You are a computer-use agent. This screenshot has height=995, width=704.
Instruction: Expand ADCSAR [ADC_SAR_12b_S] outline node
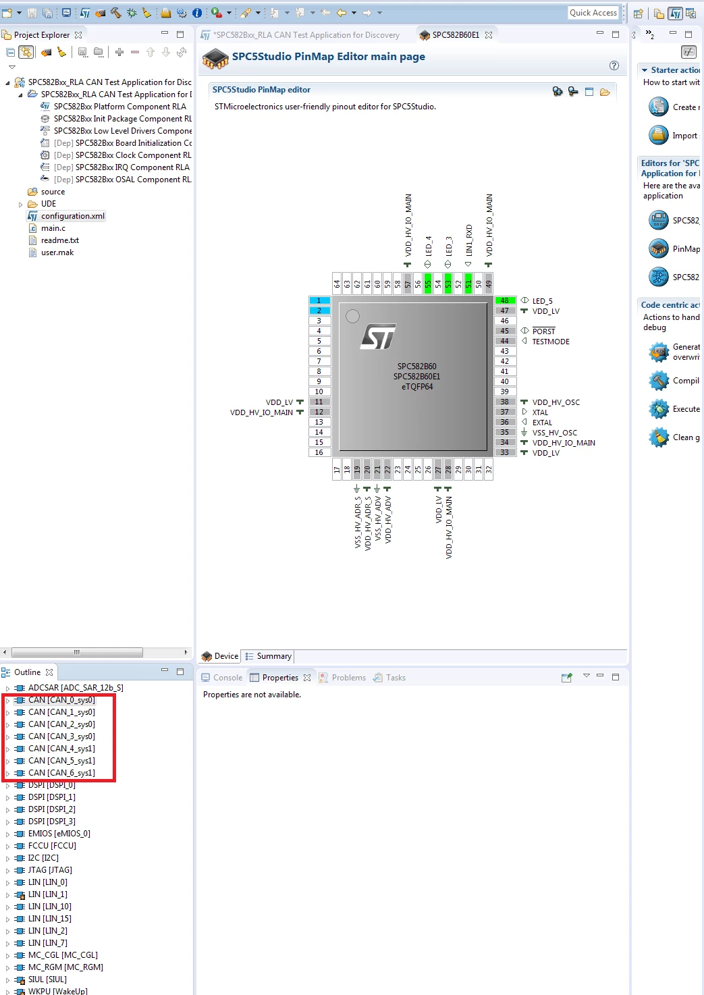7,689
